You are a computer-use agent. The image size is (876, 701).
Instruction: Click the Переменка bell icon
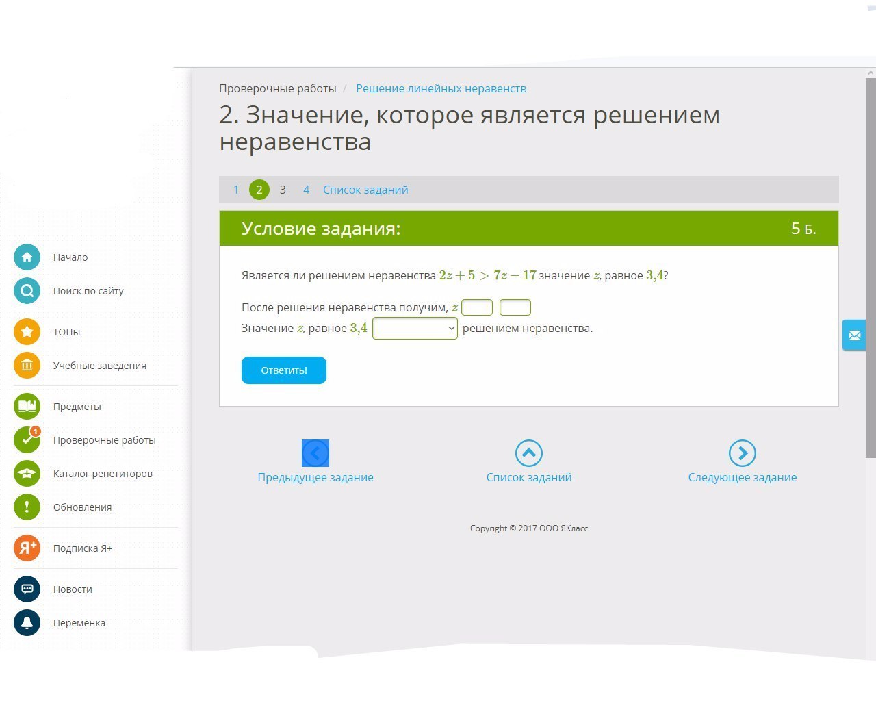pyautogui.click(x=27, y=623)
